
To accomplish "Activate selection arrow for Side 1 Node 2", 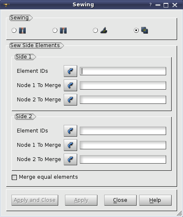I will click(x=70, y=100).
